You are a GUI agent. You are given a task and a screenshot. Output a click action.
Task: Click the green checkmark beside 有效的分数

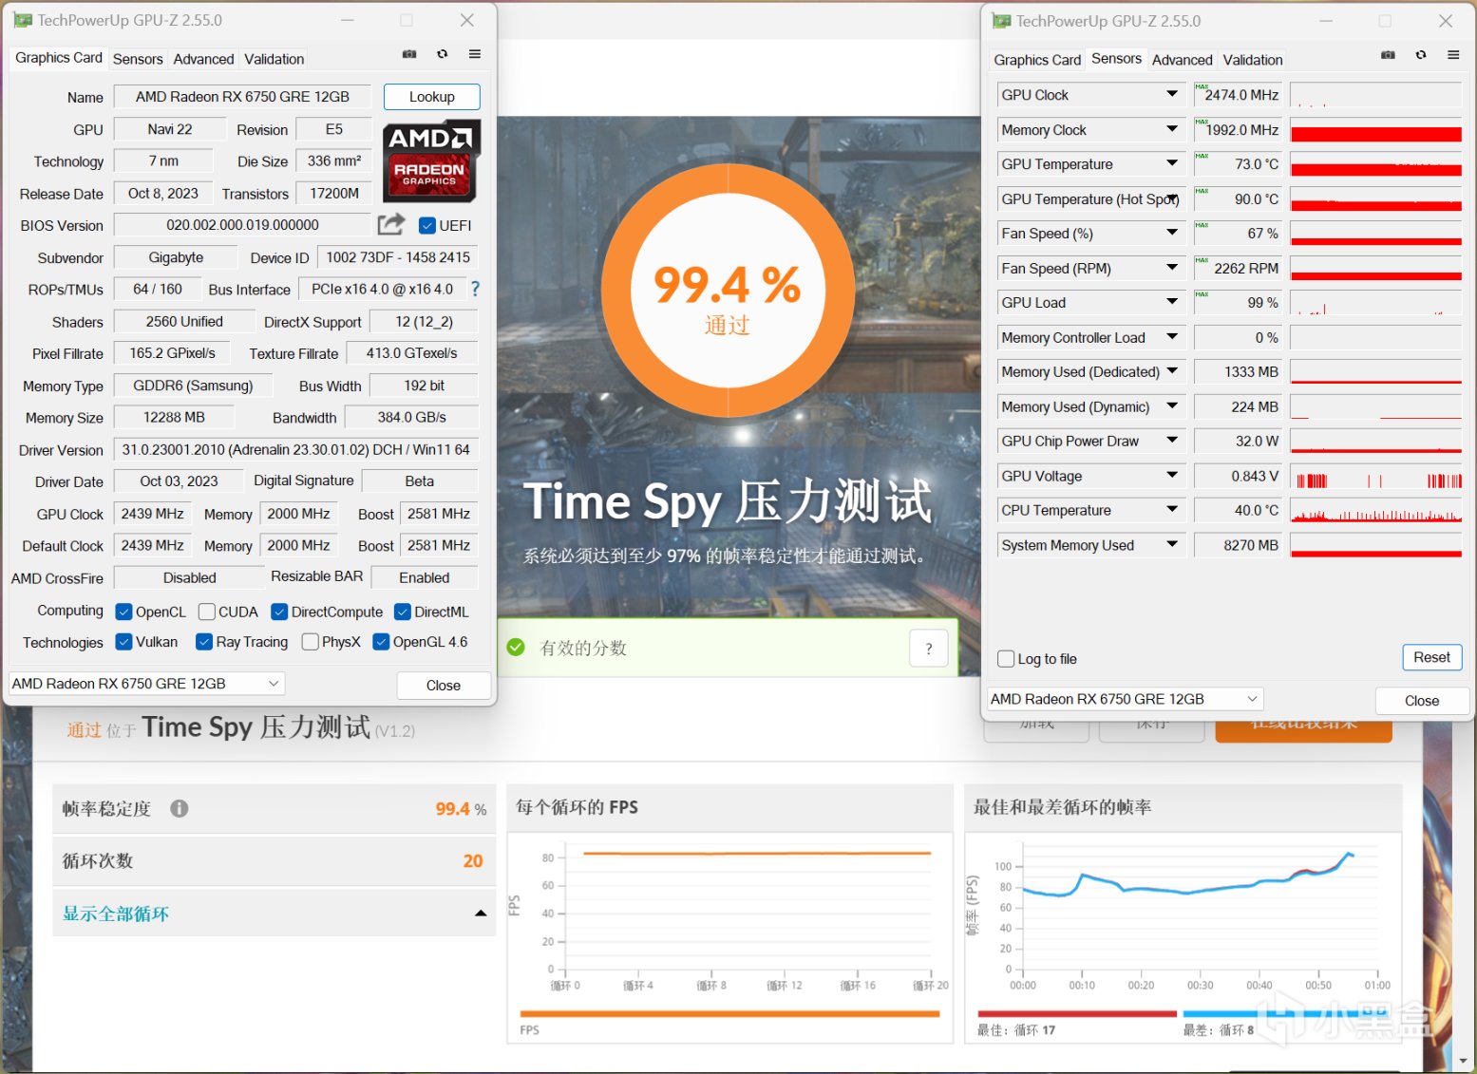[516, 648]
